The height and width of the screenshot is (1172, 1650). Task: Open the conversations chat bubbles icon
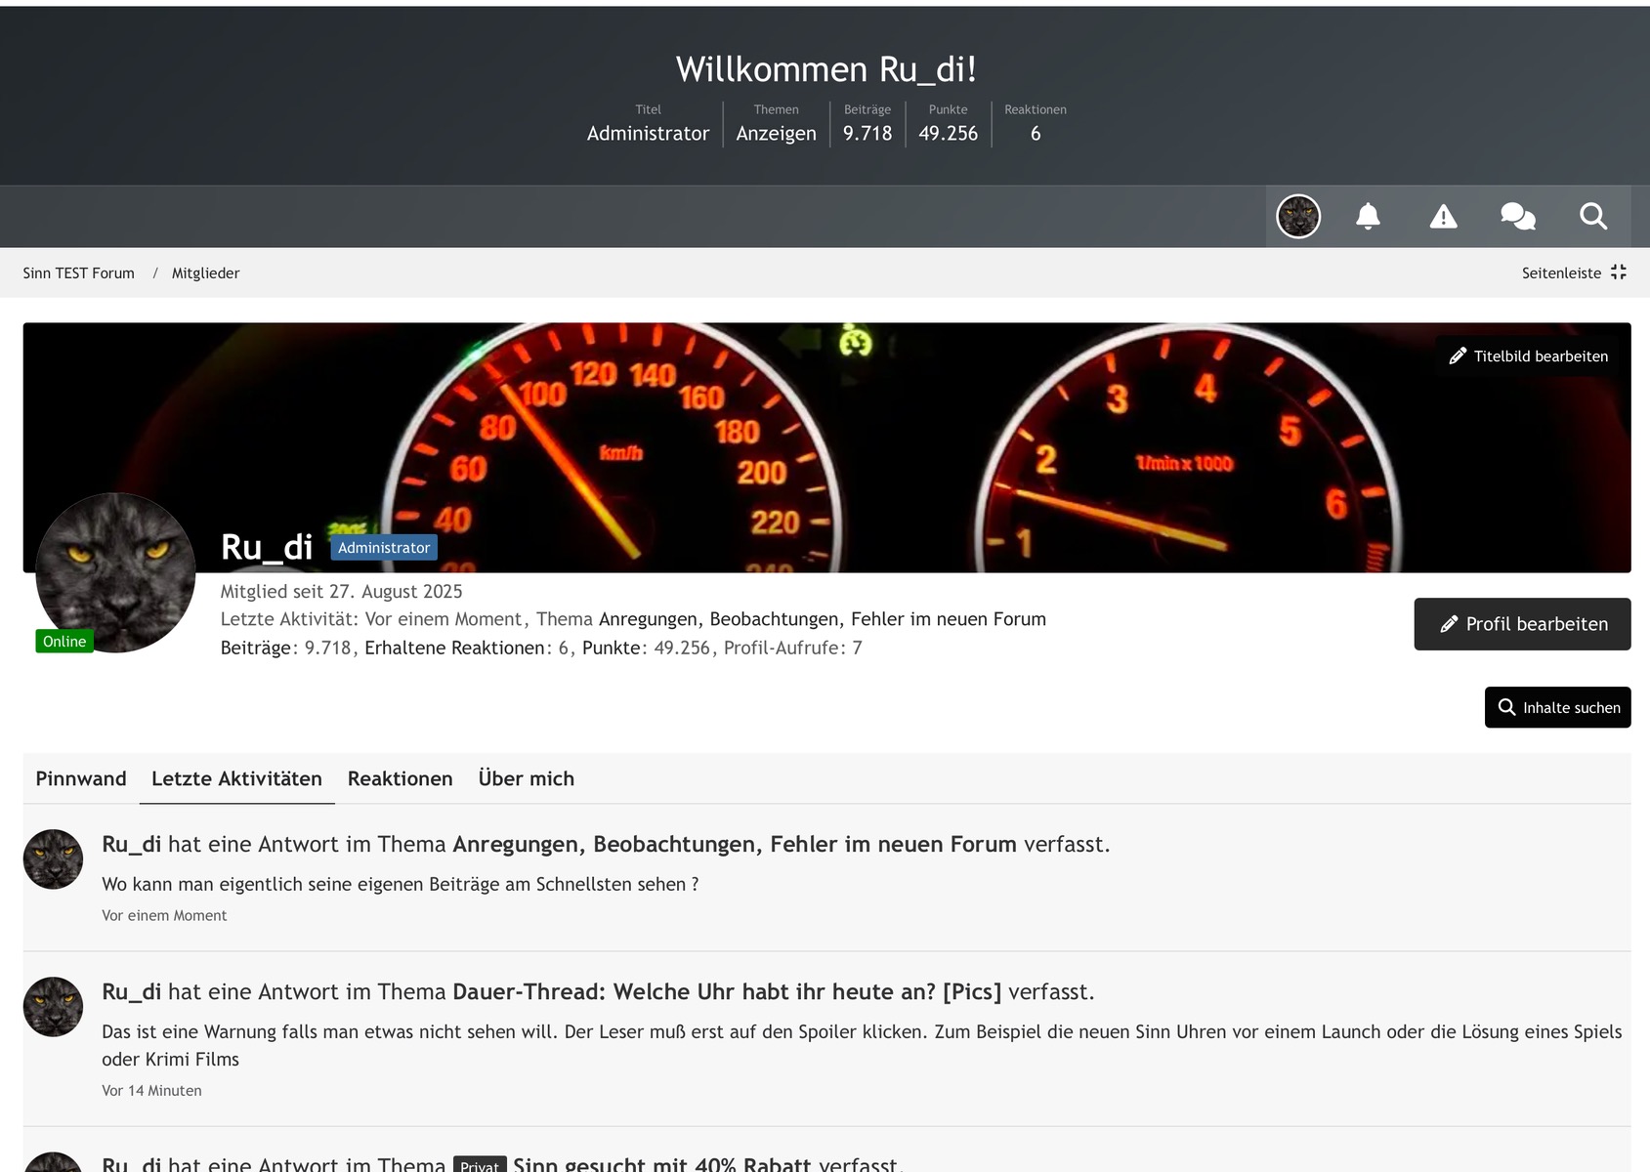pos(1517,216)
